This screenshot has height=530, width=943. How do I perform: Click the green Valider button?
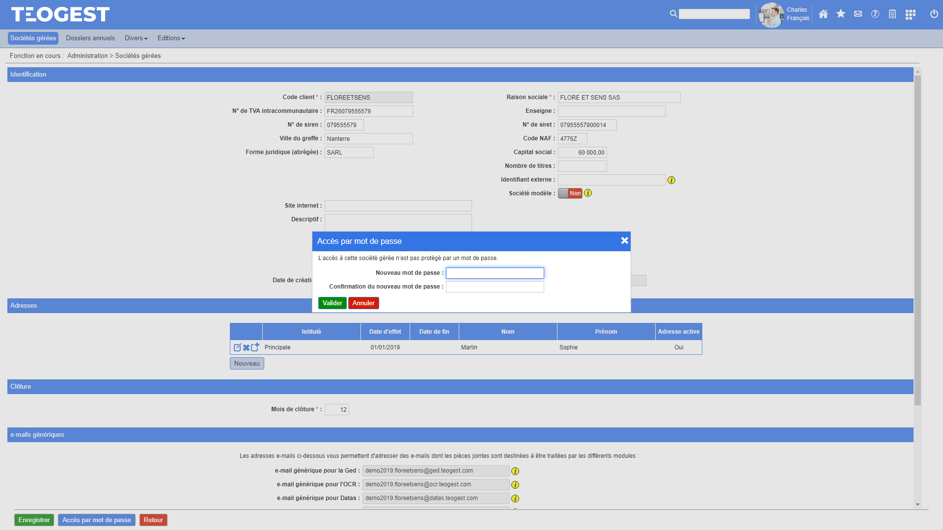tap(332, 303)
